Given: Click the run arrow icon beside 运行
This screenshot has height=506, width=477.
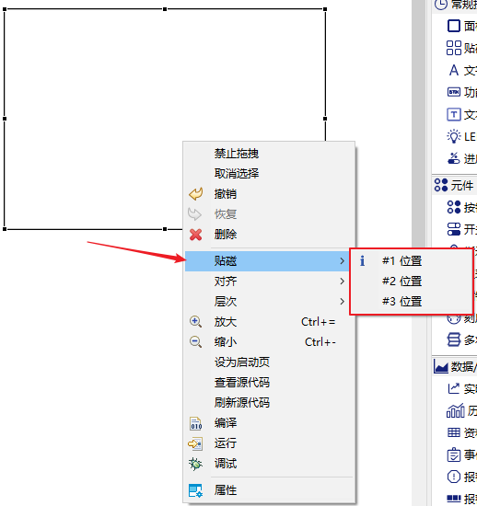Looking at the screenshot, I should (195, 443).
